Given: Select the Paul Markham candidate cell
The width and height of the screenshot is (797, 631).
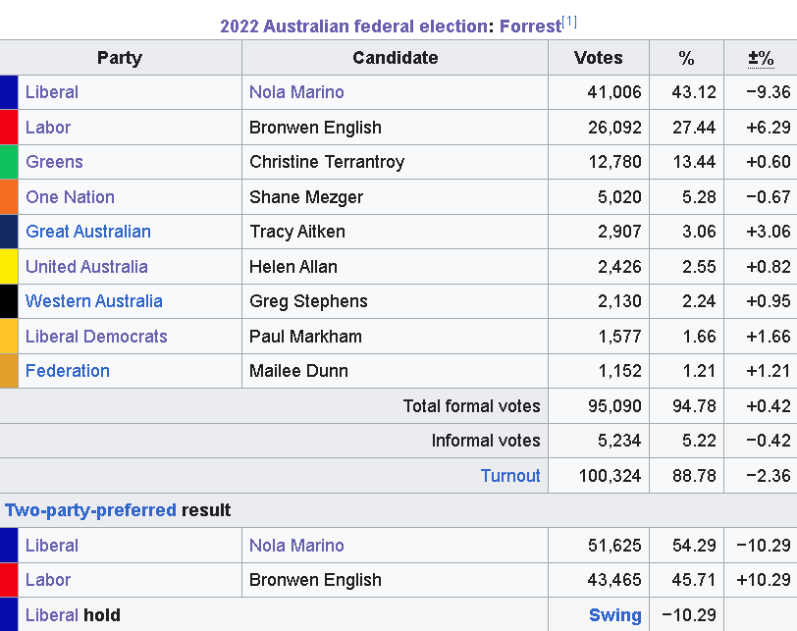Looking at the screenshot, I should pyautogui.click(x=395, y=336).
